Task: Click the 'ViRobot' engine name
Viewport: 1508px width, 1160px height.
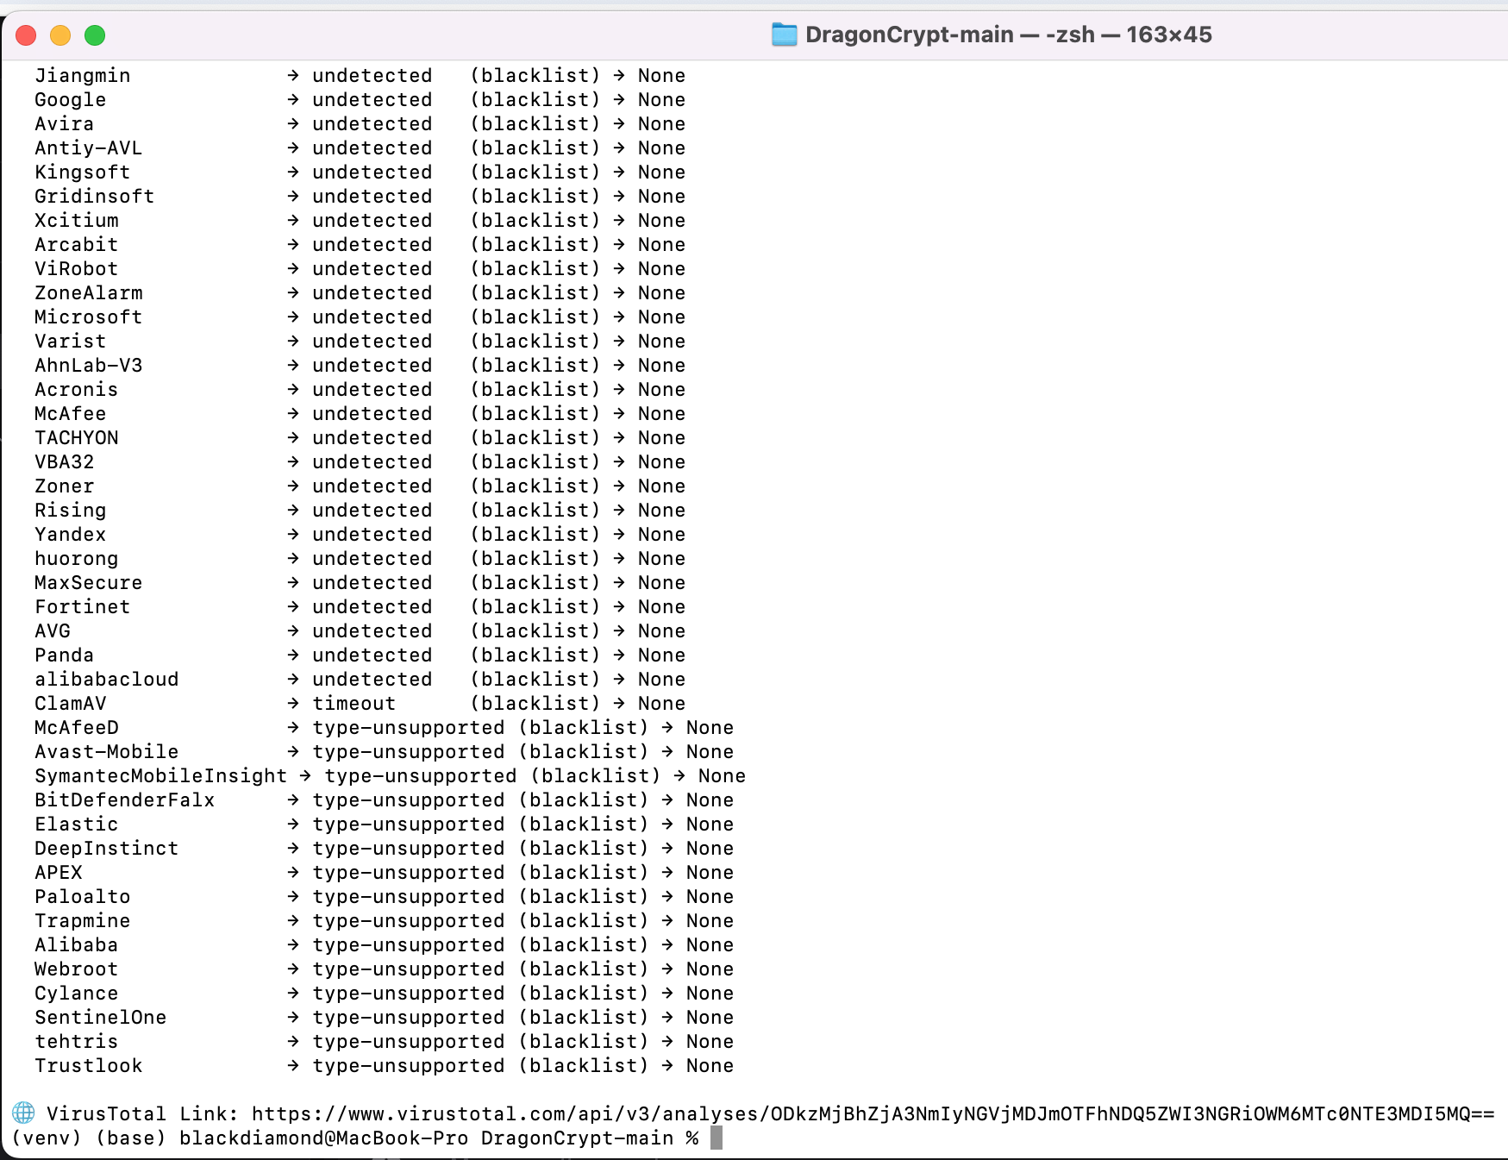Action: tap(77, 269)
